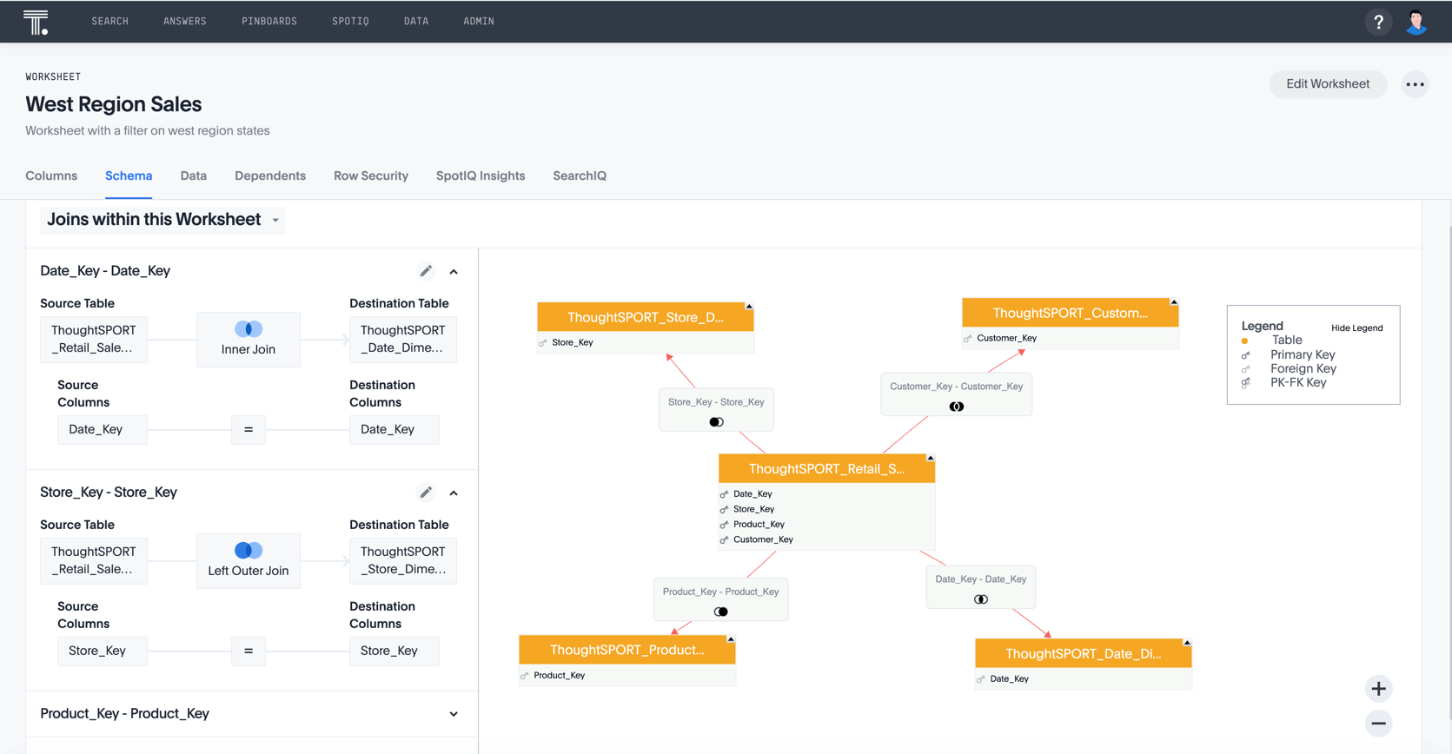
Task: Click Store_Key destination column box
Action: (x=394, y=651)
